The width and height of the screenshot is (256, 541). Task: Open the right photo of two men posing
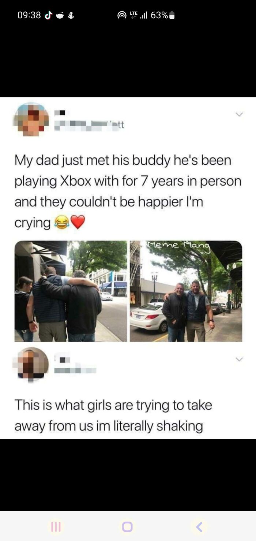186,291
